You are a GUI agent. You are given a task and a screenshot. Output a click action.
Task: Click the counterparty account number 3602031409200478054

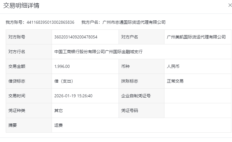tap(76, 37)
